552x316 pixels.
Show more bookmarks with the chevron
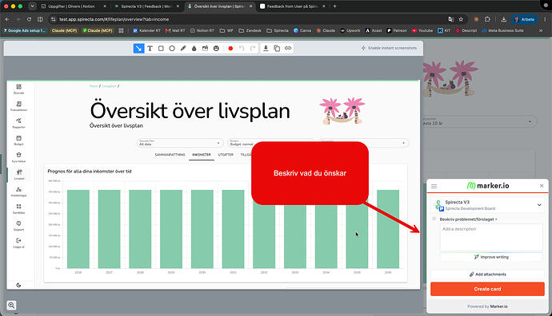[x=541, y=30]
